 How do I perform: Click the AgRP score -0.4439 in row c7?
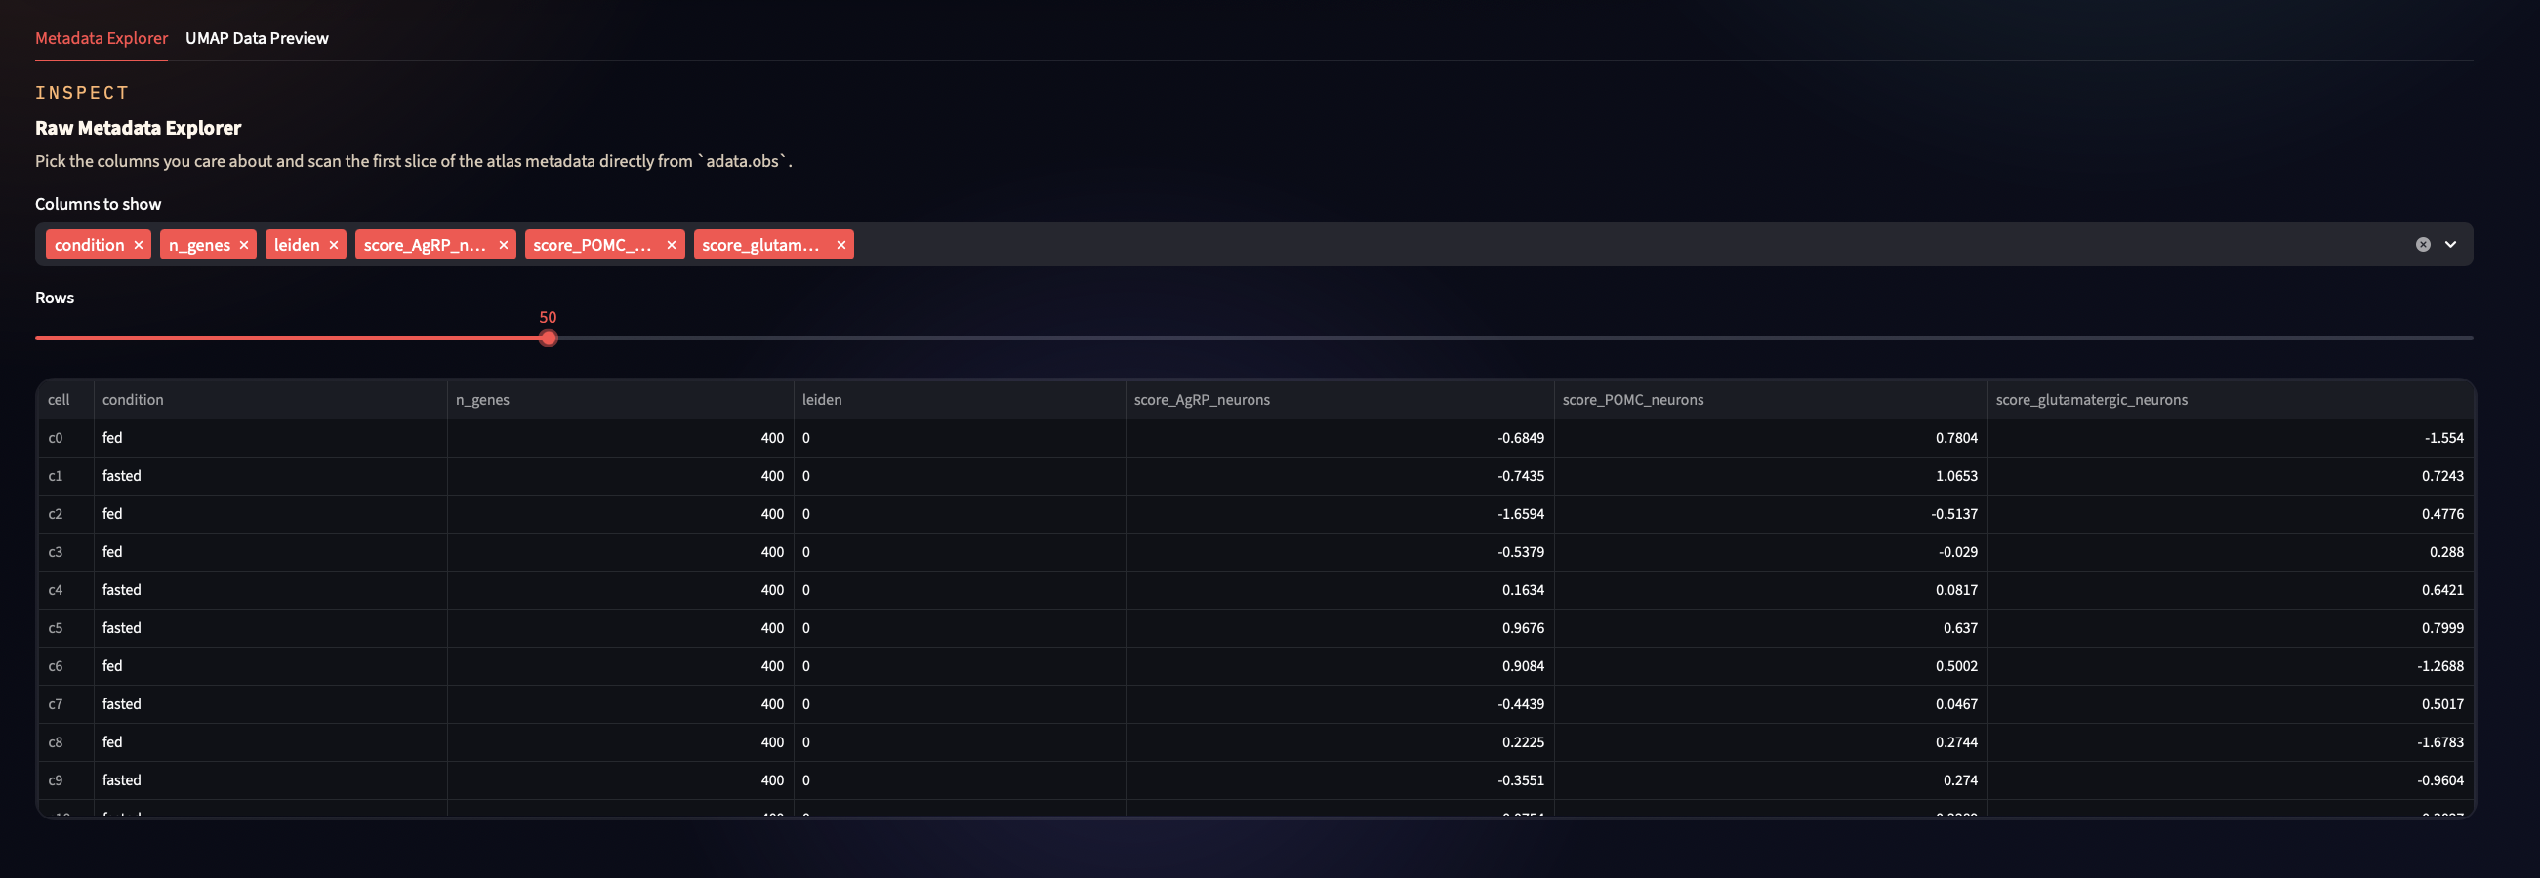pyautogui.click(x=1340, y=704)
